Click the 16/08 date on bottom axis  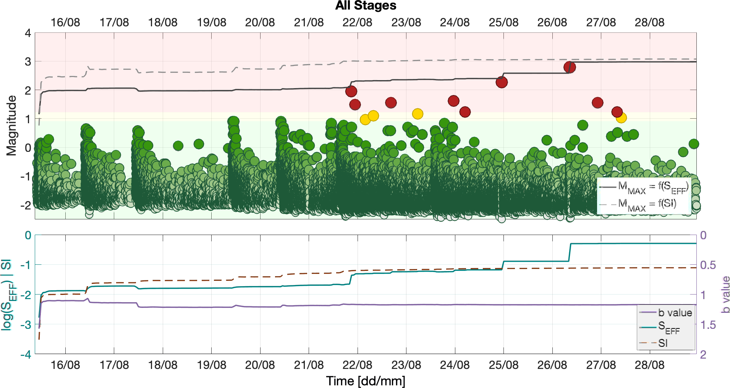tap(65, 364)
